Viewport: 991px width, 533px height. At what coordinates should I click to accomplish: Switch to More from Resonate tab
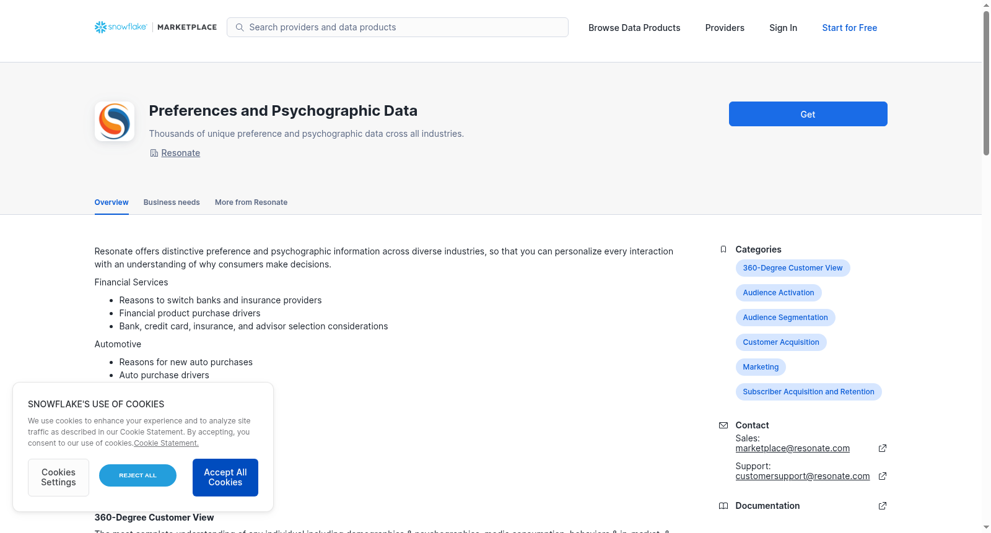click(251, 202)
